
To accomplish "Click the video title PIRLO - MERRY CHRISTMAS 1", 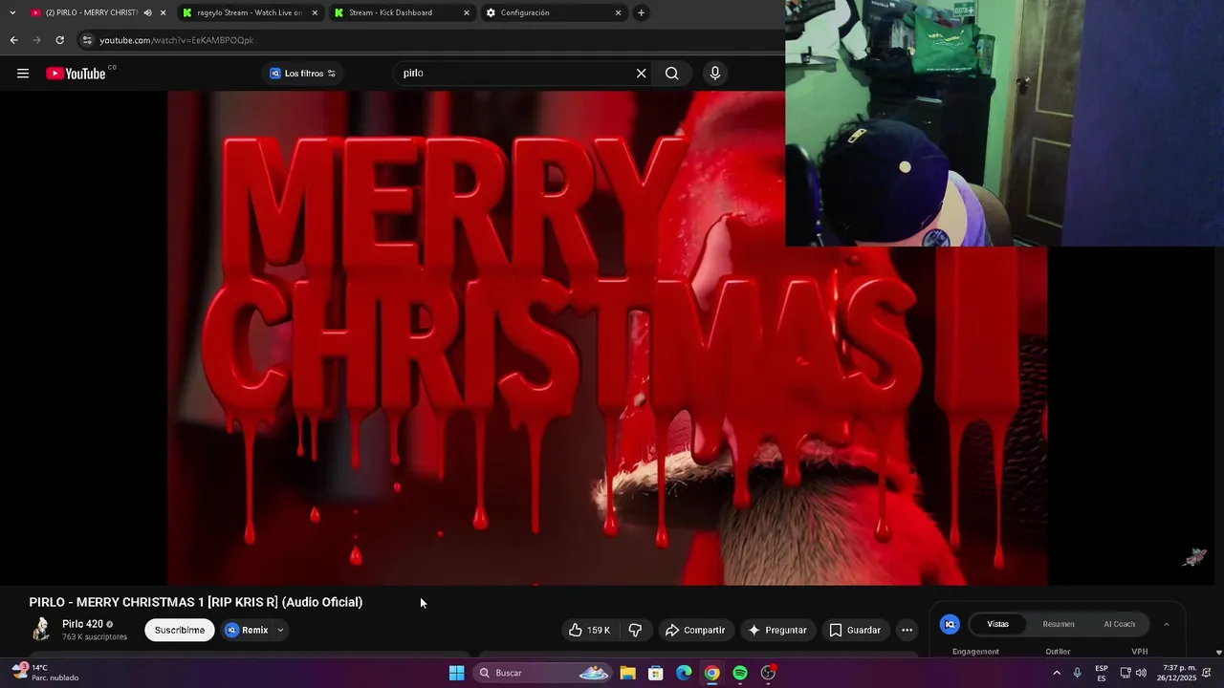I will pyautogui.click(x=196, y=602).
